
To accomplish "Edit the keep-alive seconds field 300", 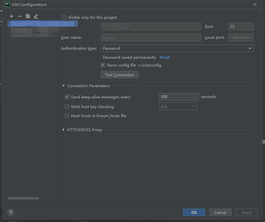I will (x=179, y=97).
